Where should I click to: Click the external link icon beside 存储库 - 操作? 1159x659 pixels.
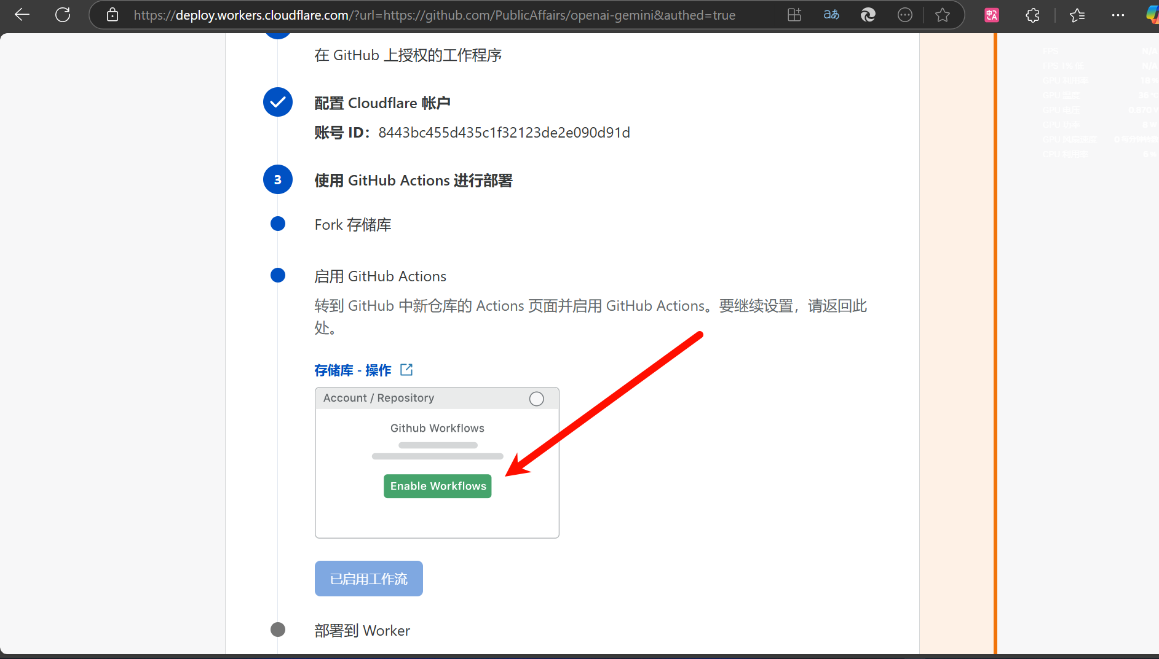[406, 370]
